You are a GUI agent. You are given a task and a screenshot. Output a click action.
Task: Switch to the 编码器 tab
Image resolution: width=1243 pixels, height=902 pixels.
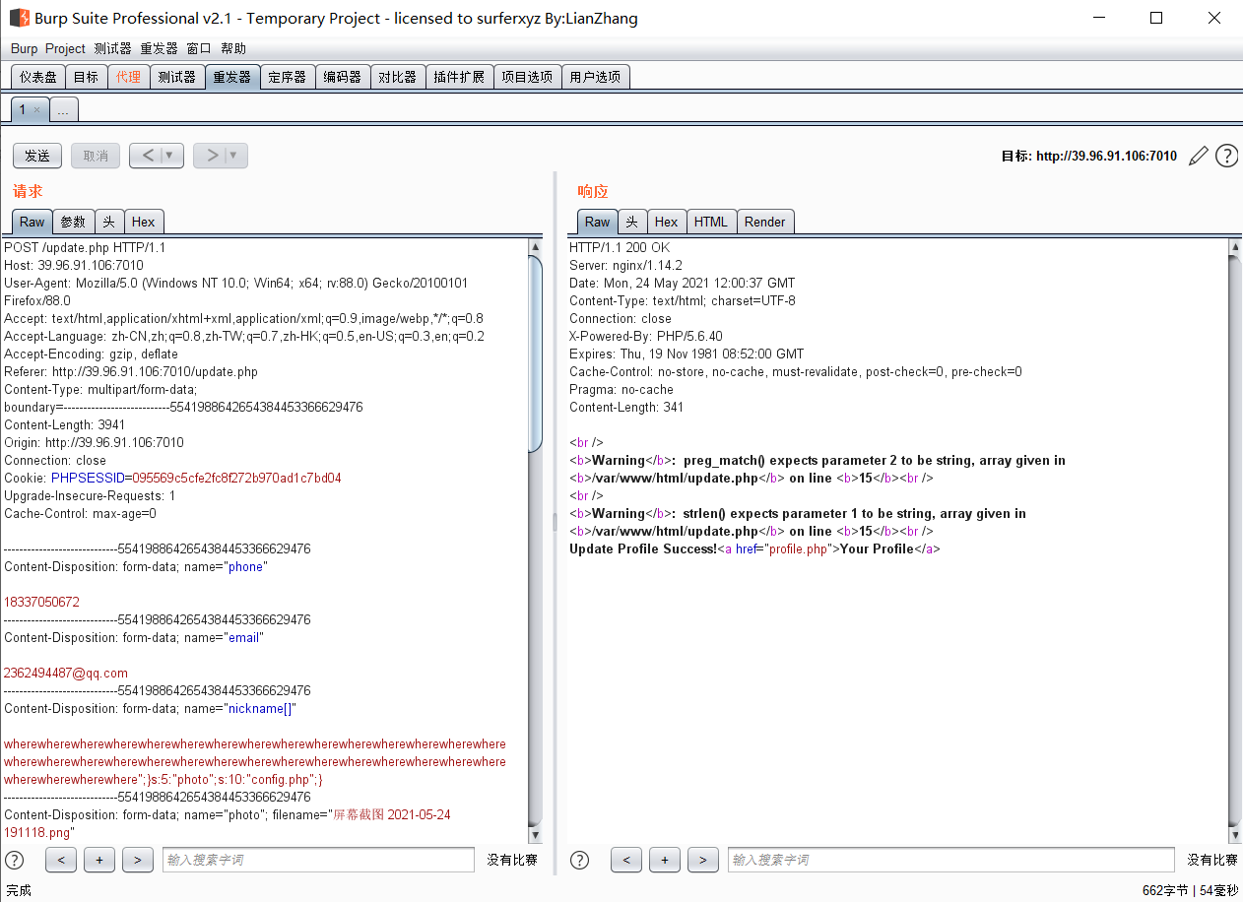343,77
